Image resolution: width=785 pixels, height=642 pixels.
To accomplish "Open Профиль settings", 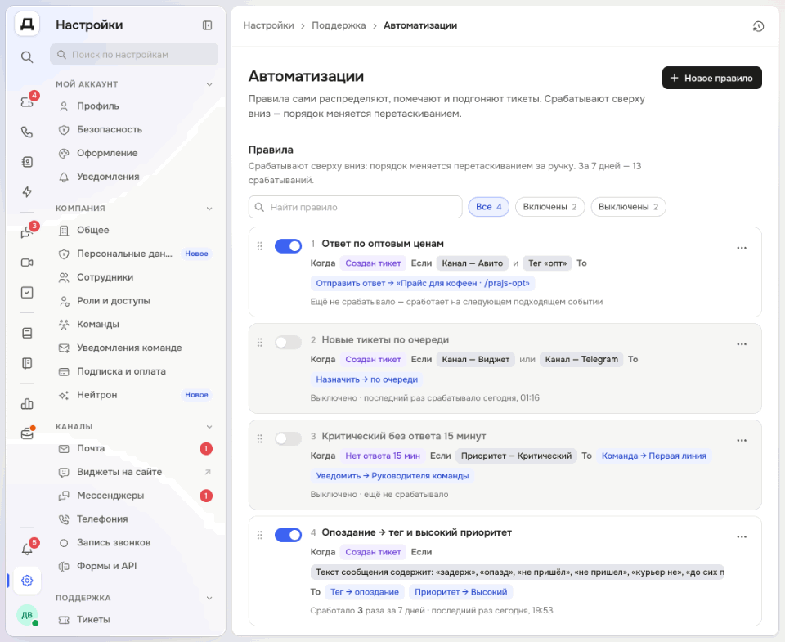I will click(134, 106).
